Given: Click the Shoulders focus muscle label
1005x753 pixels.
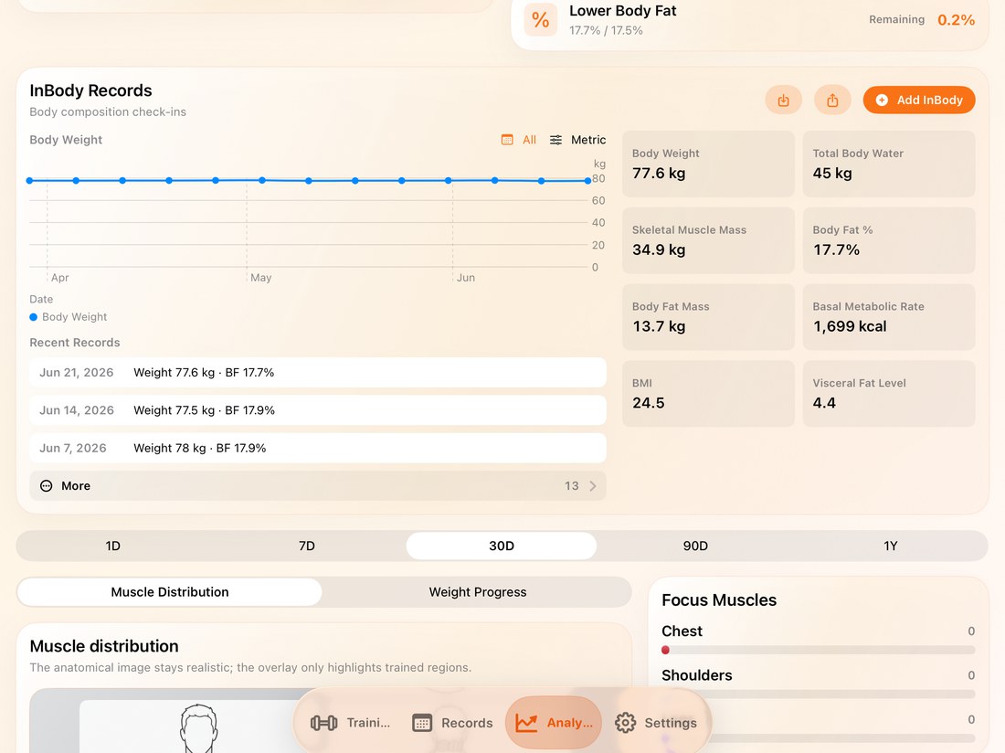Looking at the screenshot, I should click(x=697, y=675).
